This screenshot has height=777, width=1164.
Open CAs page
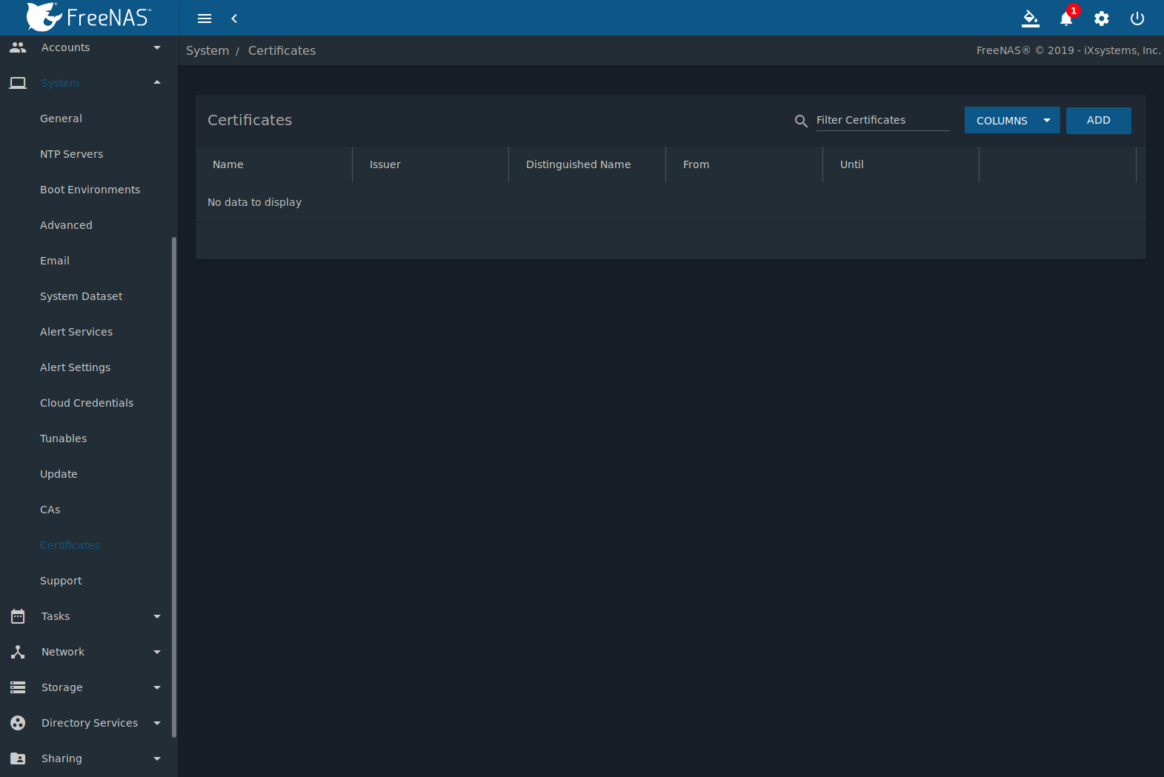(x=50, y=510)
